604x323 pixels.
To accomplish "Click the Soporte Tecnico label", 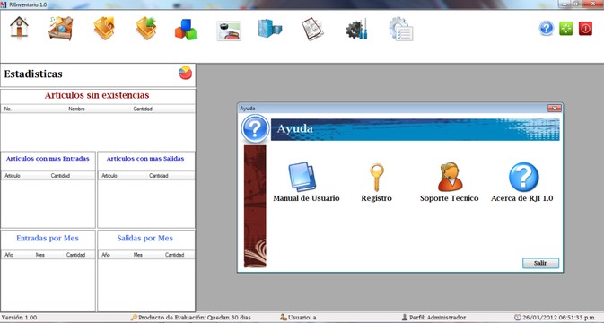I will coord(449,198).
